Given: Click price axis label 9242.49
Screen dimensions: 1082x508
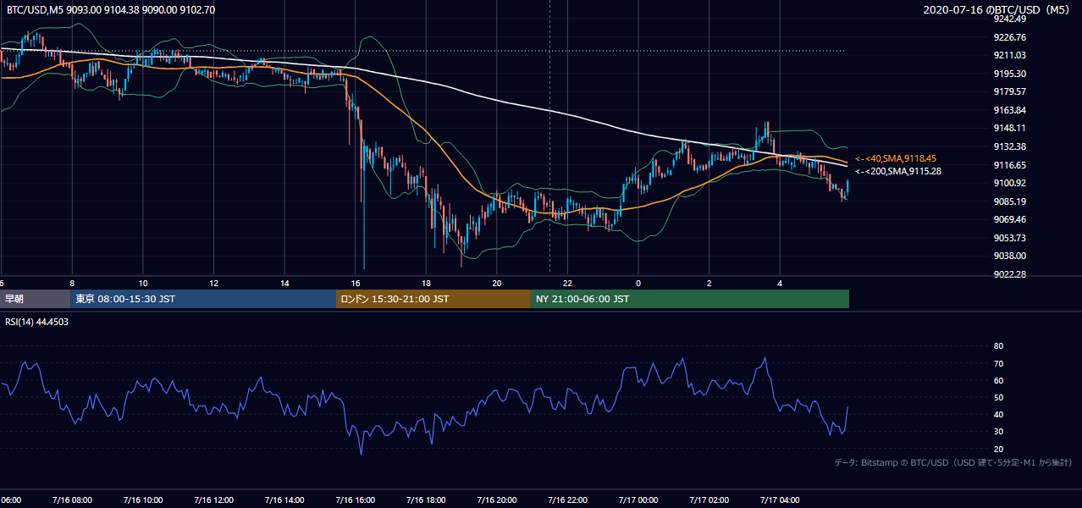Looking at the screenshot, I should point(1009,19).
